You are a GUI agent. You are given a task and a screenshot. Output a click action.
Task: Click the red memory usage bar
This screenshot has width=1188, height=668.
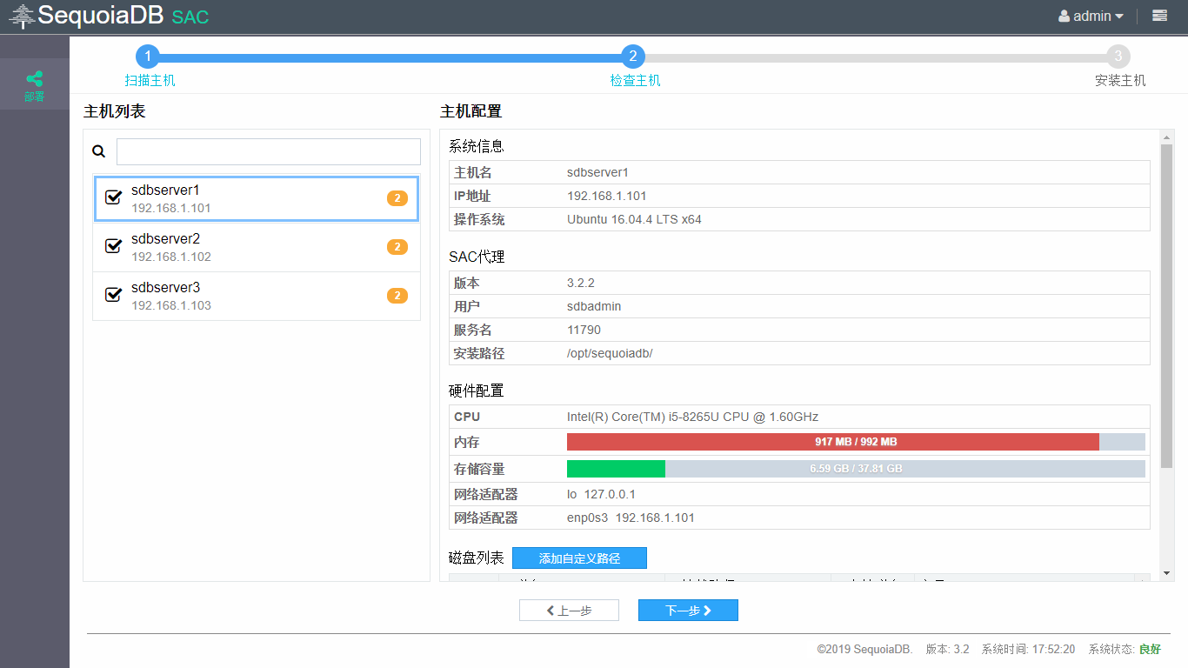[x=832, y=442]
